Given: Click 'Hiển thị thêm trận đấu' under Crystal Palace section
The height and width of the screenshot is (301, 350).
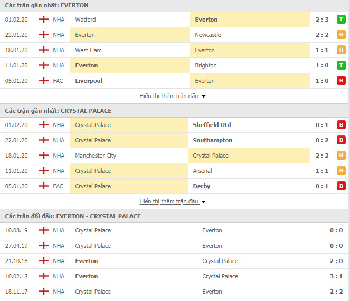Looking at the screenshot, I should (x=169, y=201).
